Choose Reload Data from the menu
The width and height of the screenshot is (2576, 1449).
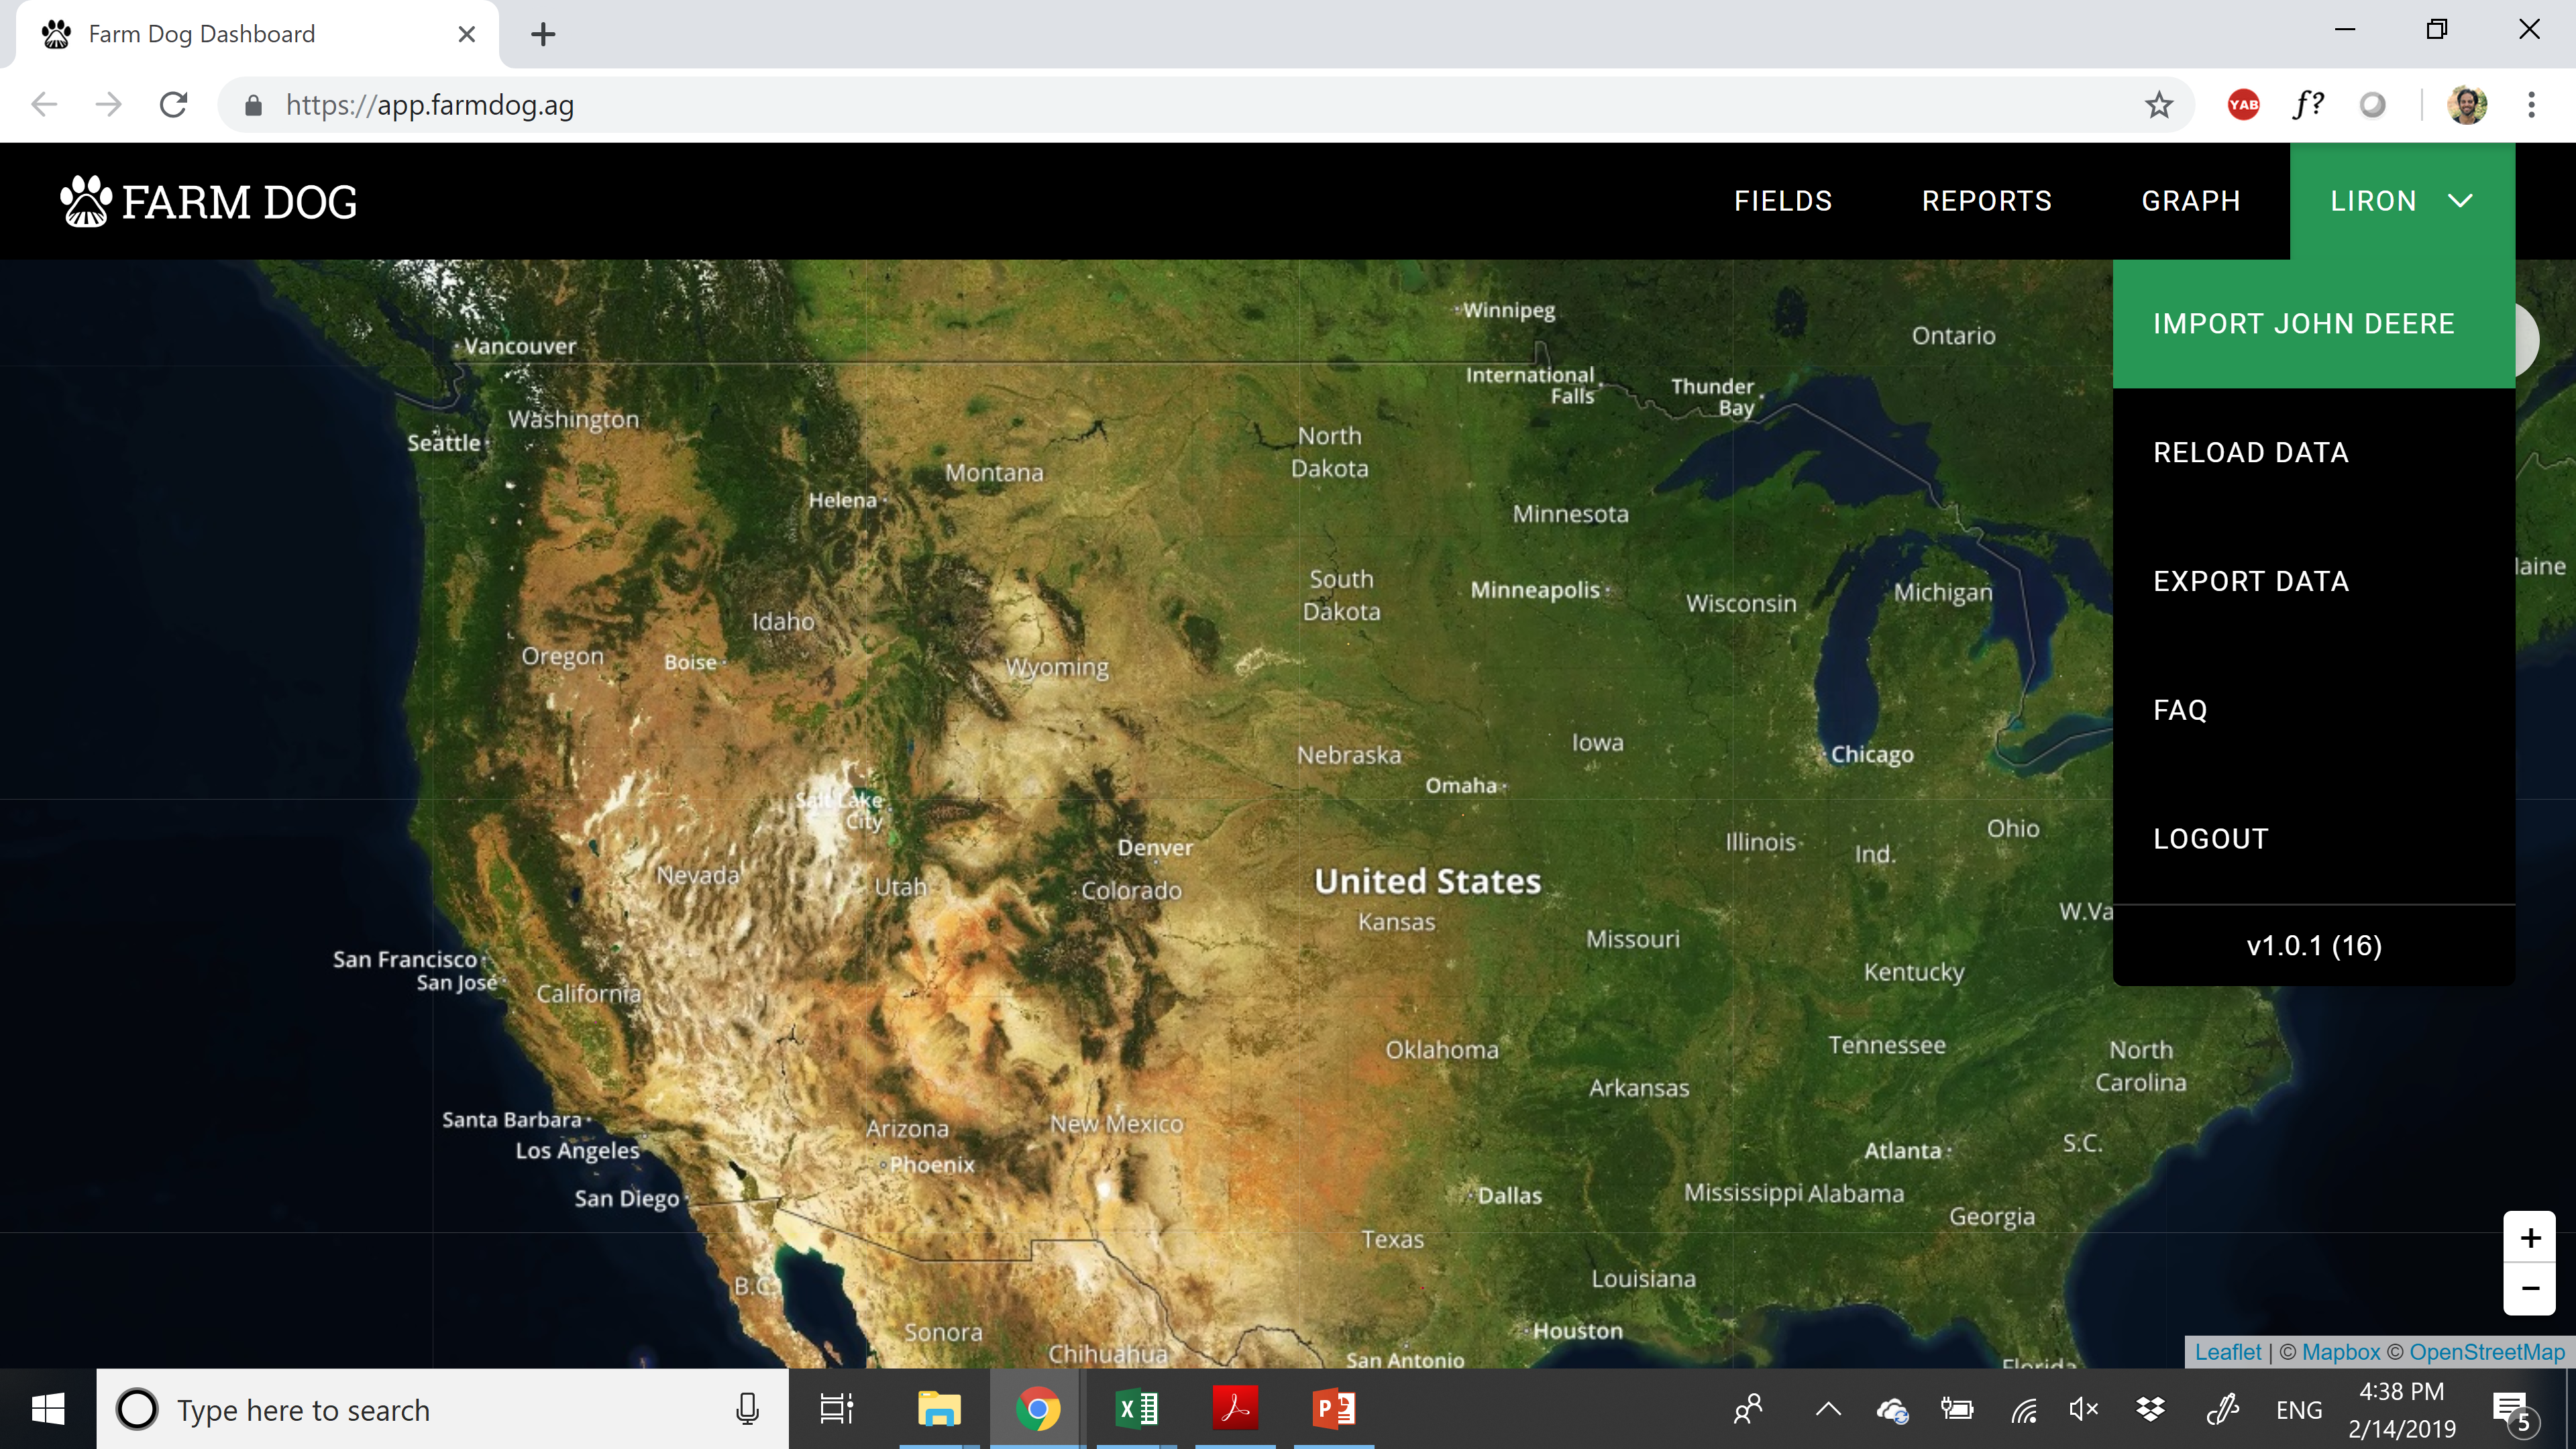[x=2313, y=452]
